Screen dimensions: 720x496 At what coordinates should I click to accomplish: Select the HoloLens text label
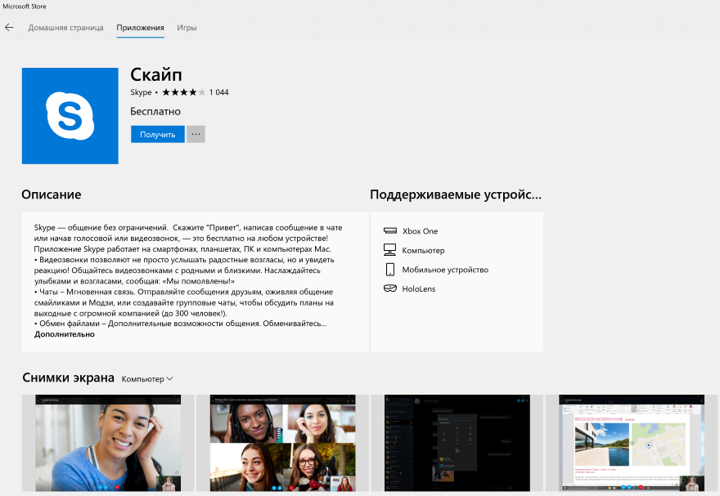click(419, 288)
